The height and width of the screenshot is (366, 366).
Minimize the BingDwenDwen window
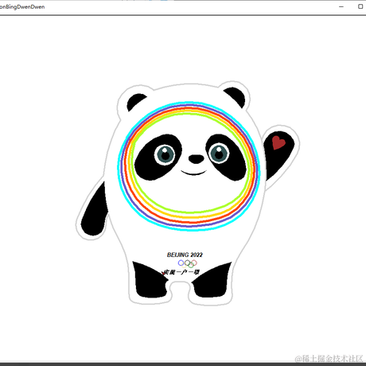click(x=341, y=6)
